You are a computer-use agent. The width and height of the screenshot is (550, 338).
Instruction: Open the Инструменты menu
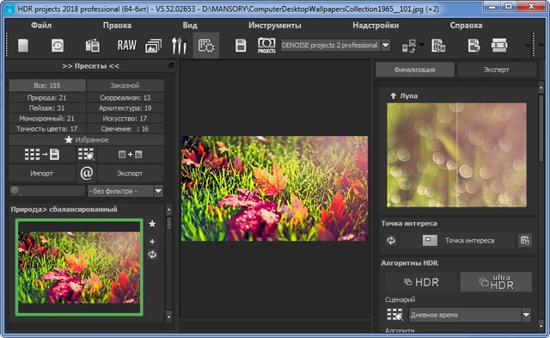pyautogui.click(x=275, y=25)
